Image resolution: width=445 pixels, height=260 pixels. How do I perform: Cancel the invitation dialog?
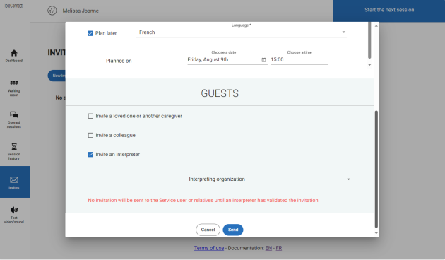point(208,230)
